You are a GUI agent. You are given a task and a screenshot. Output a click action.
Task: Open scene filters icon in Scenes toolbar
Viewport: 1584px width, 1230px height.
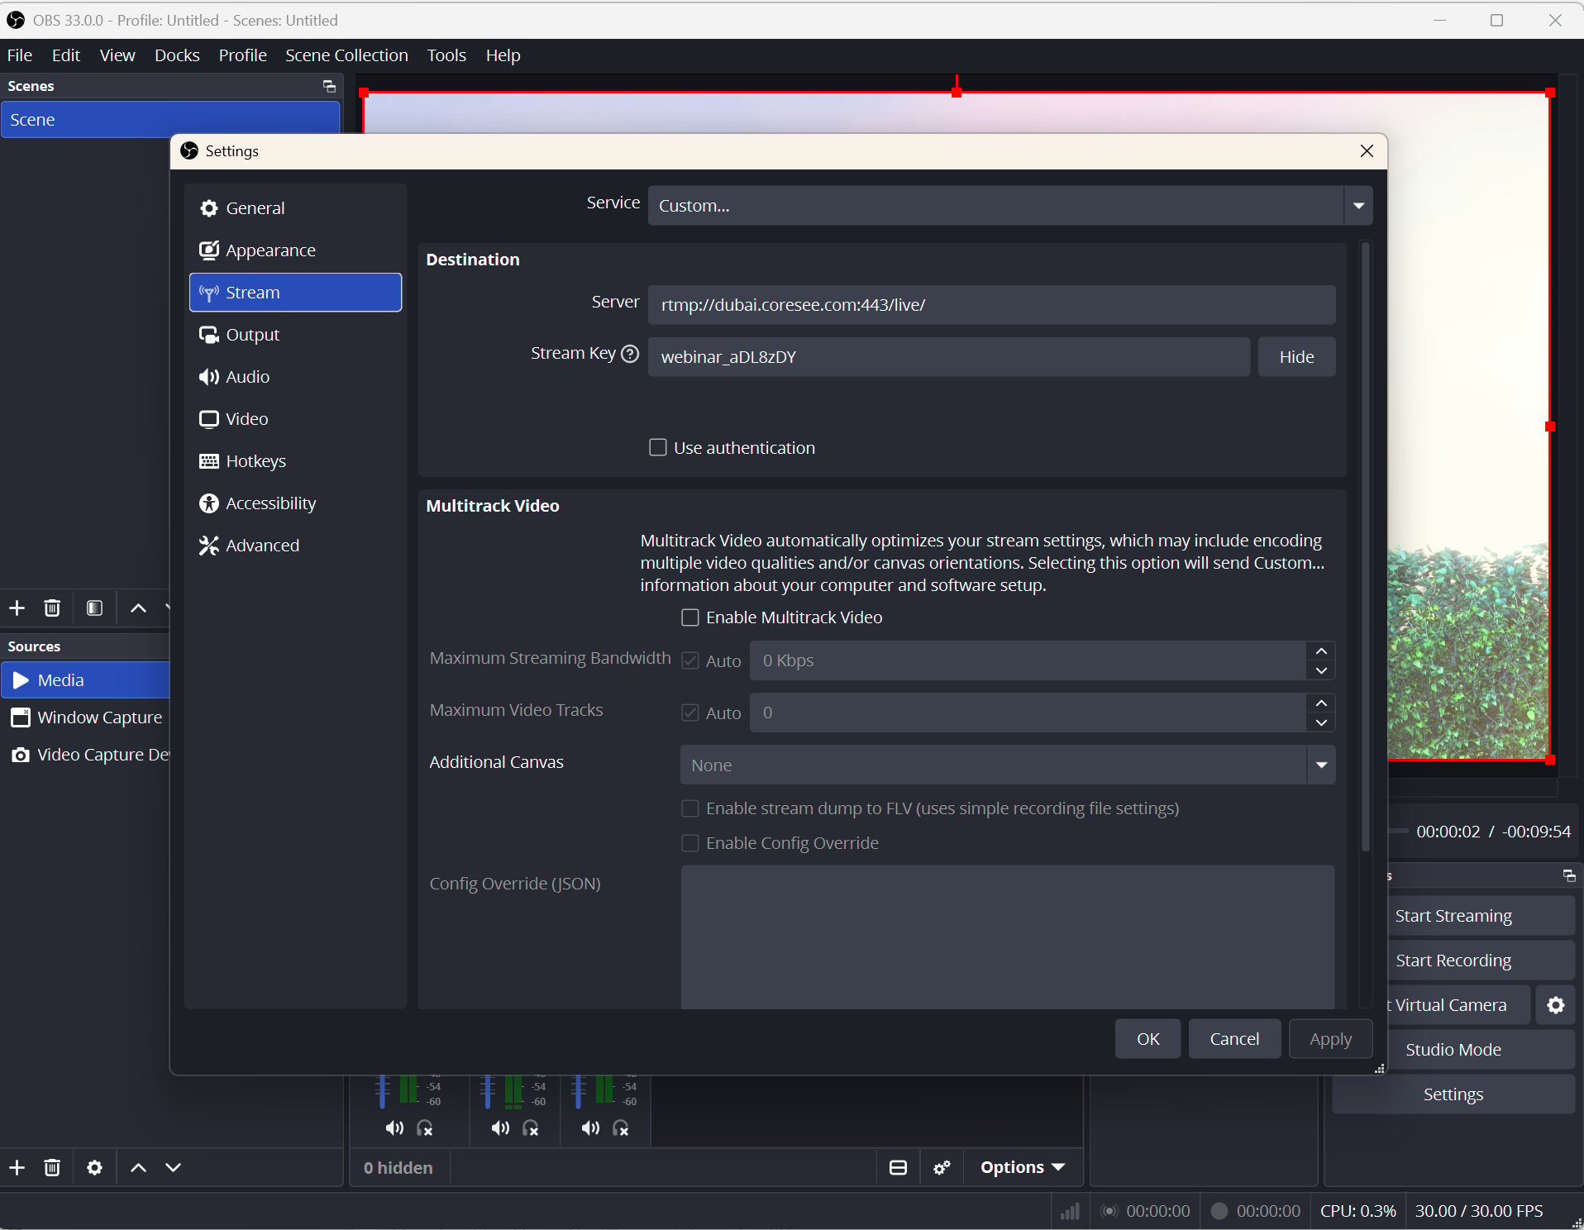(x=94, y=608)
